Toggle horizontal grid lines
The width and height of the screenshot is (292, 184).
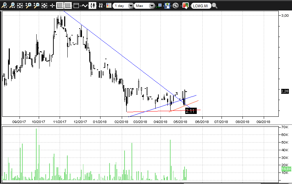tap(60, 6)
